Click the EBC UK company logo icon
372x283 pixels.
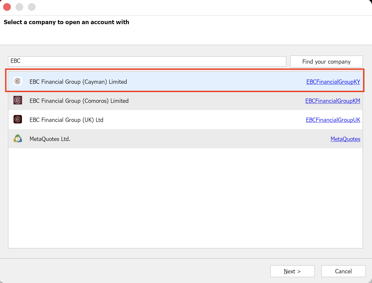[x=18, y=119]
